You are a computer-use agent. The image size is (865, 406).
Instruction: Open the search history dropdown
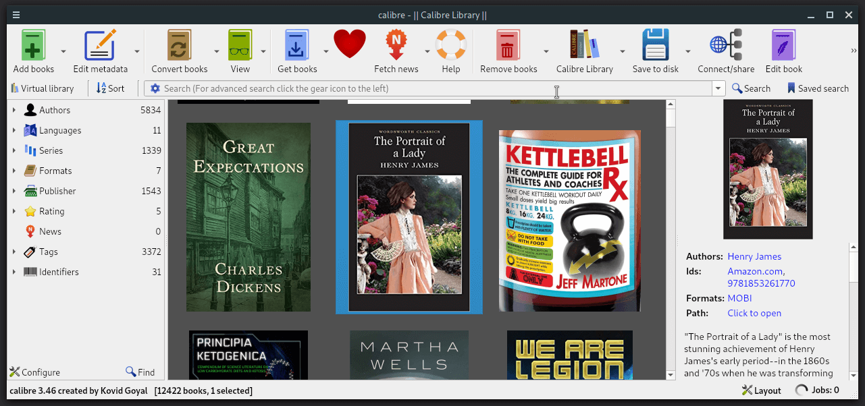[x=718, y=88]
